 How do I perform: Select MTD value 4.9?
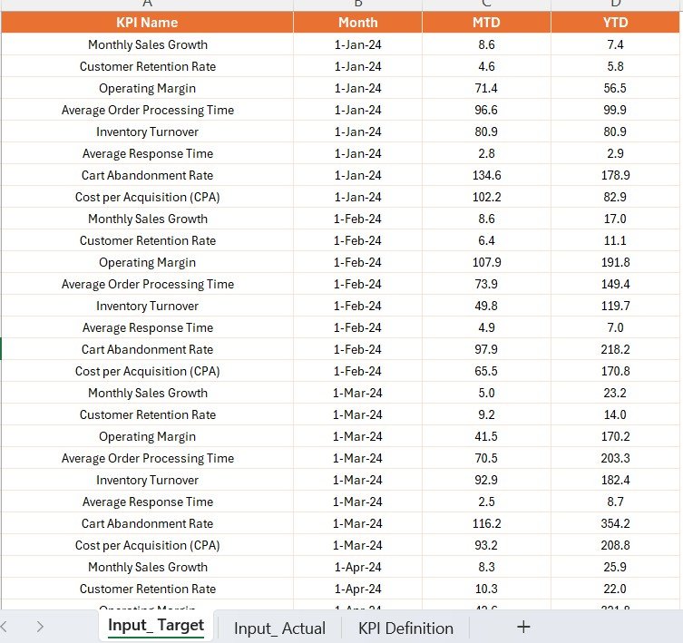tap(486, 327)
